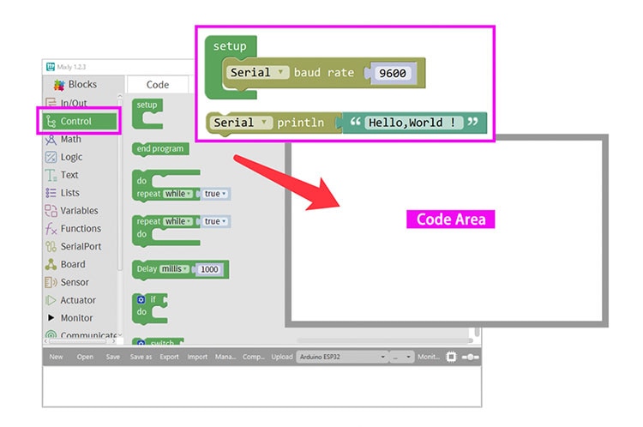Click the 1000 value in Delay block
643x427 pixels.
point(209,269)
